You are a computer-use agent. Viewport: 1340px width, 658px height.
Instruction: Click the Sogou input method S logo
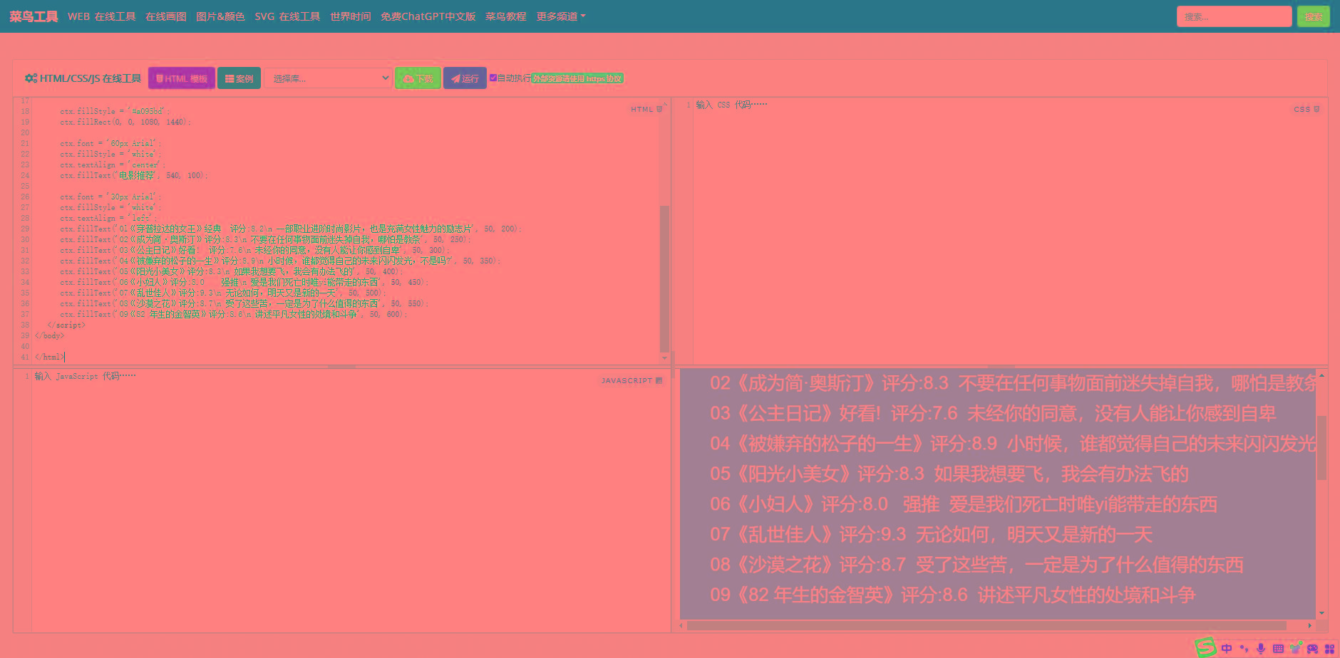click(x=1205, y=647)
